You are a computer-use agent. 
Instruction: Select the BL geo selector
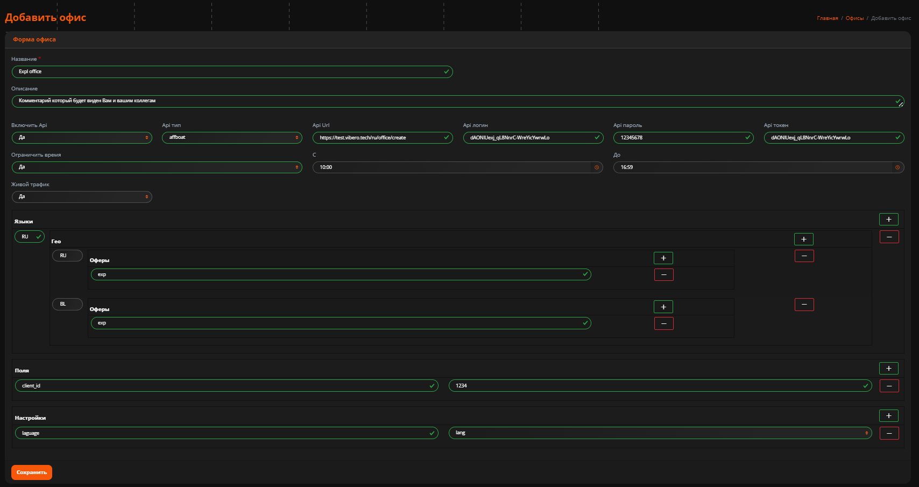(67, 304)
